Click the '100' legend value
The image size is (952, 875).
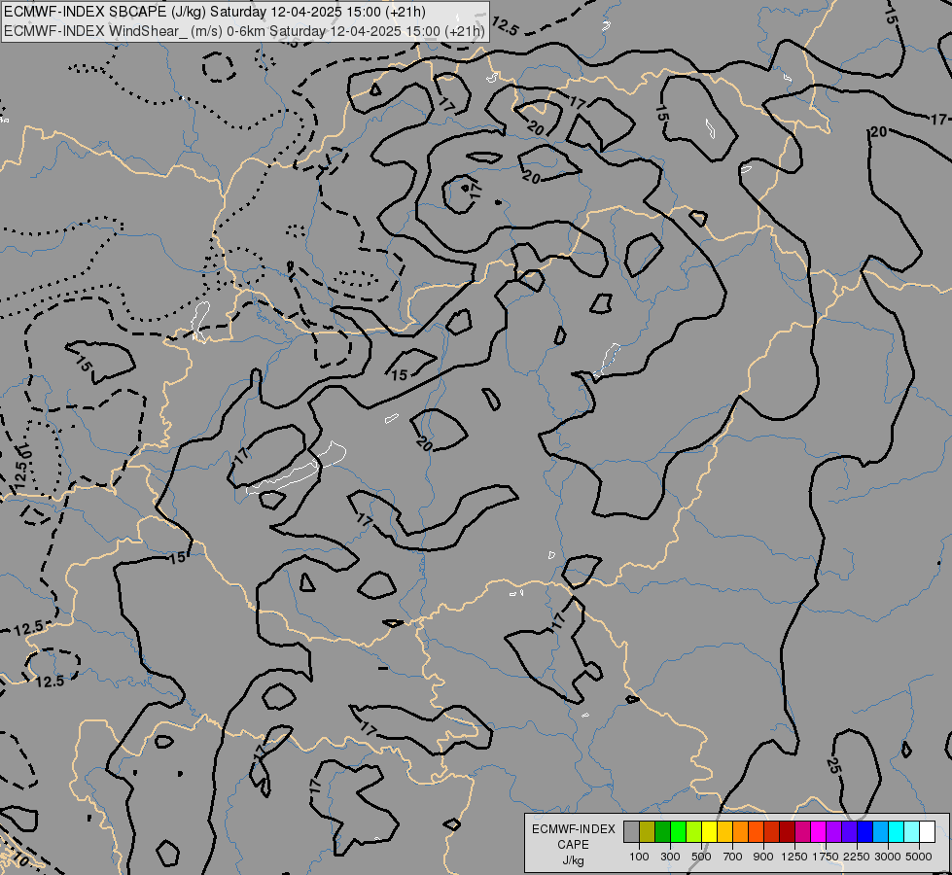coord(639,857)
